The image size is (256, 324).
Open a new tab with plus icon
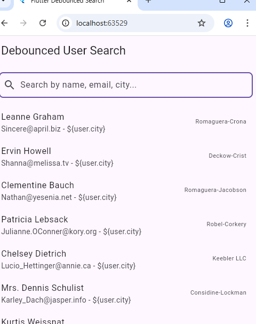[148, 1]
